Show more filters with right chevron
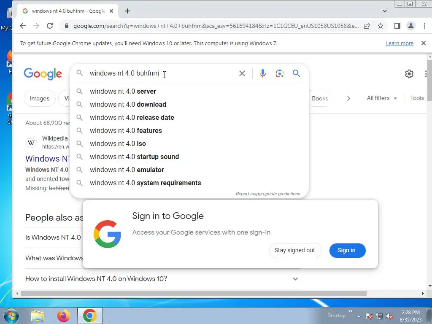The image size is (432, 324). pyautogui.click(x=348, y=98)
